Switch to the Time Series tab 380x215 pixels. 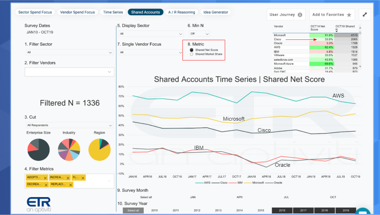pos(113,12)
